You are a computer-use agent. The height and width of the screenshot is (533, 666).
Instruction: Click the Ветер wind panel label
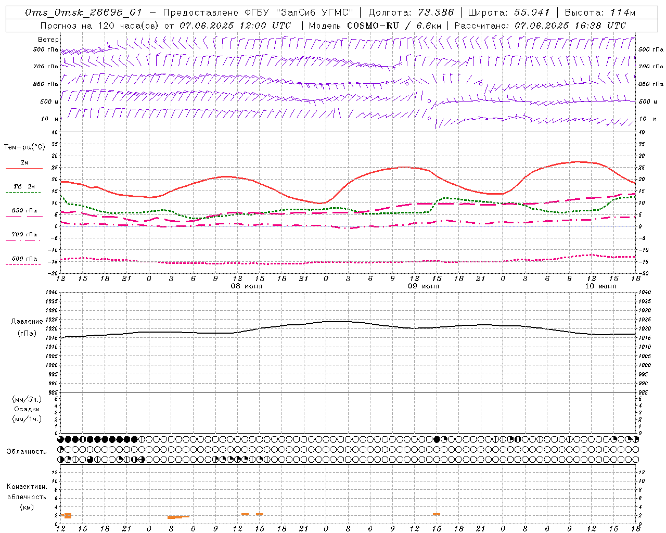click(x=48, y=40)
